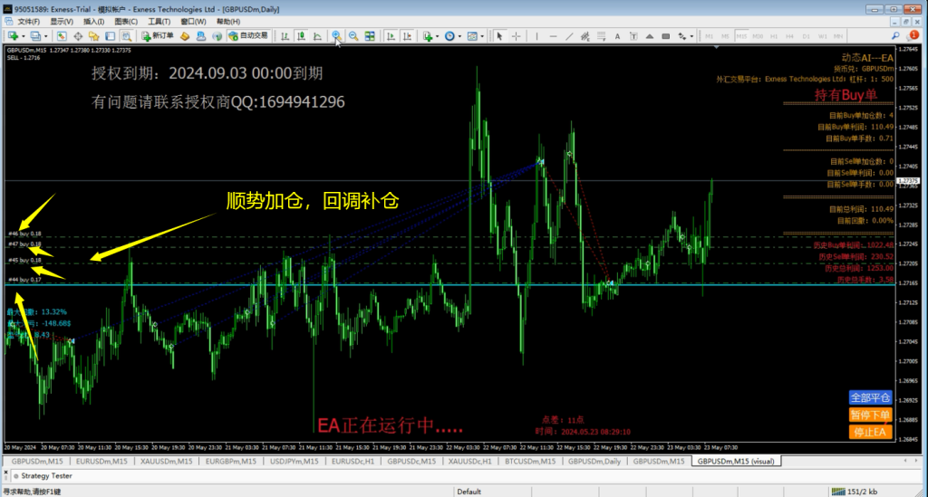Click the Tile Windows icon
The height and width of the screenshot is (497, 928).
pos(371,36)
